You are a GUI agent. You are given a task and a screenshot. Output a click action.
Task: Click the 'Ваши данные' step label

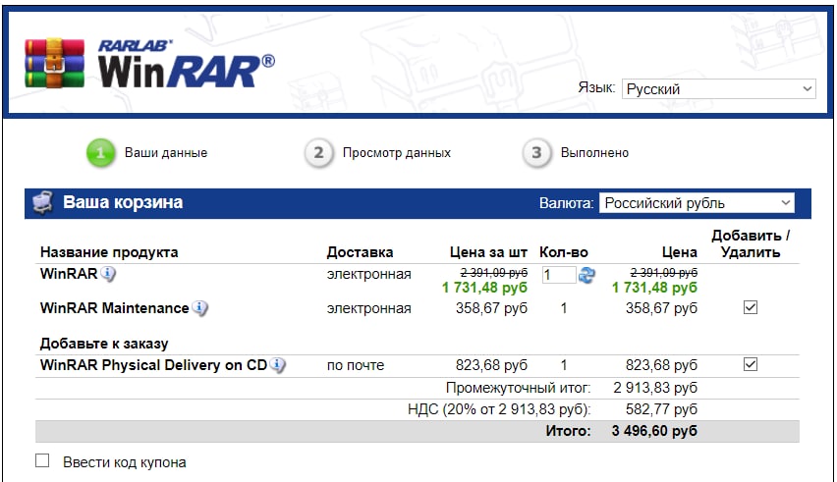pyautogui.click(x=166, y=153)
